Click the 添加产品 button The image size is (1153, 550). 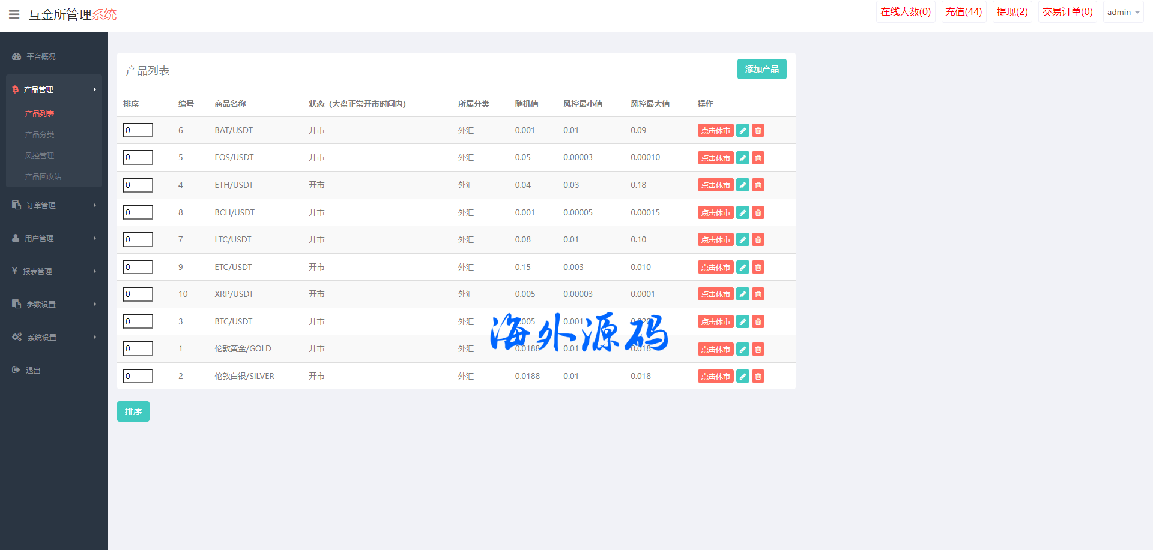coord(761,69)
